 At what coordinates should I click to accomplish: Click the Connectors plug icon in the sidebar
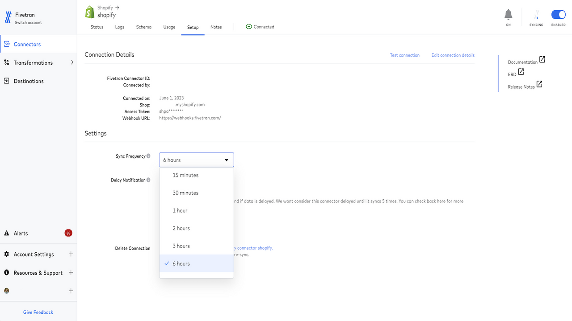pos(7,44)
